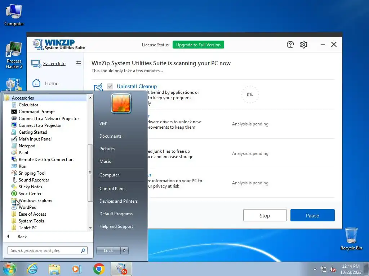Open Pictures from the Start menu
The height and width of the screenshot is (276, 369).
click(x=107, y=149)
